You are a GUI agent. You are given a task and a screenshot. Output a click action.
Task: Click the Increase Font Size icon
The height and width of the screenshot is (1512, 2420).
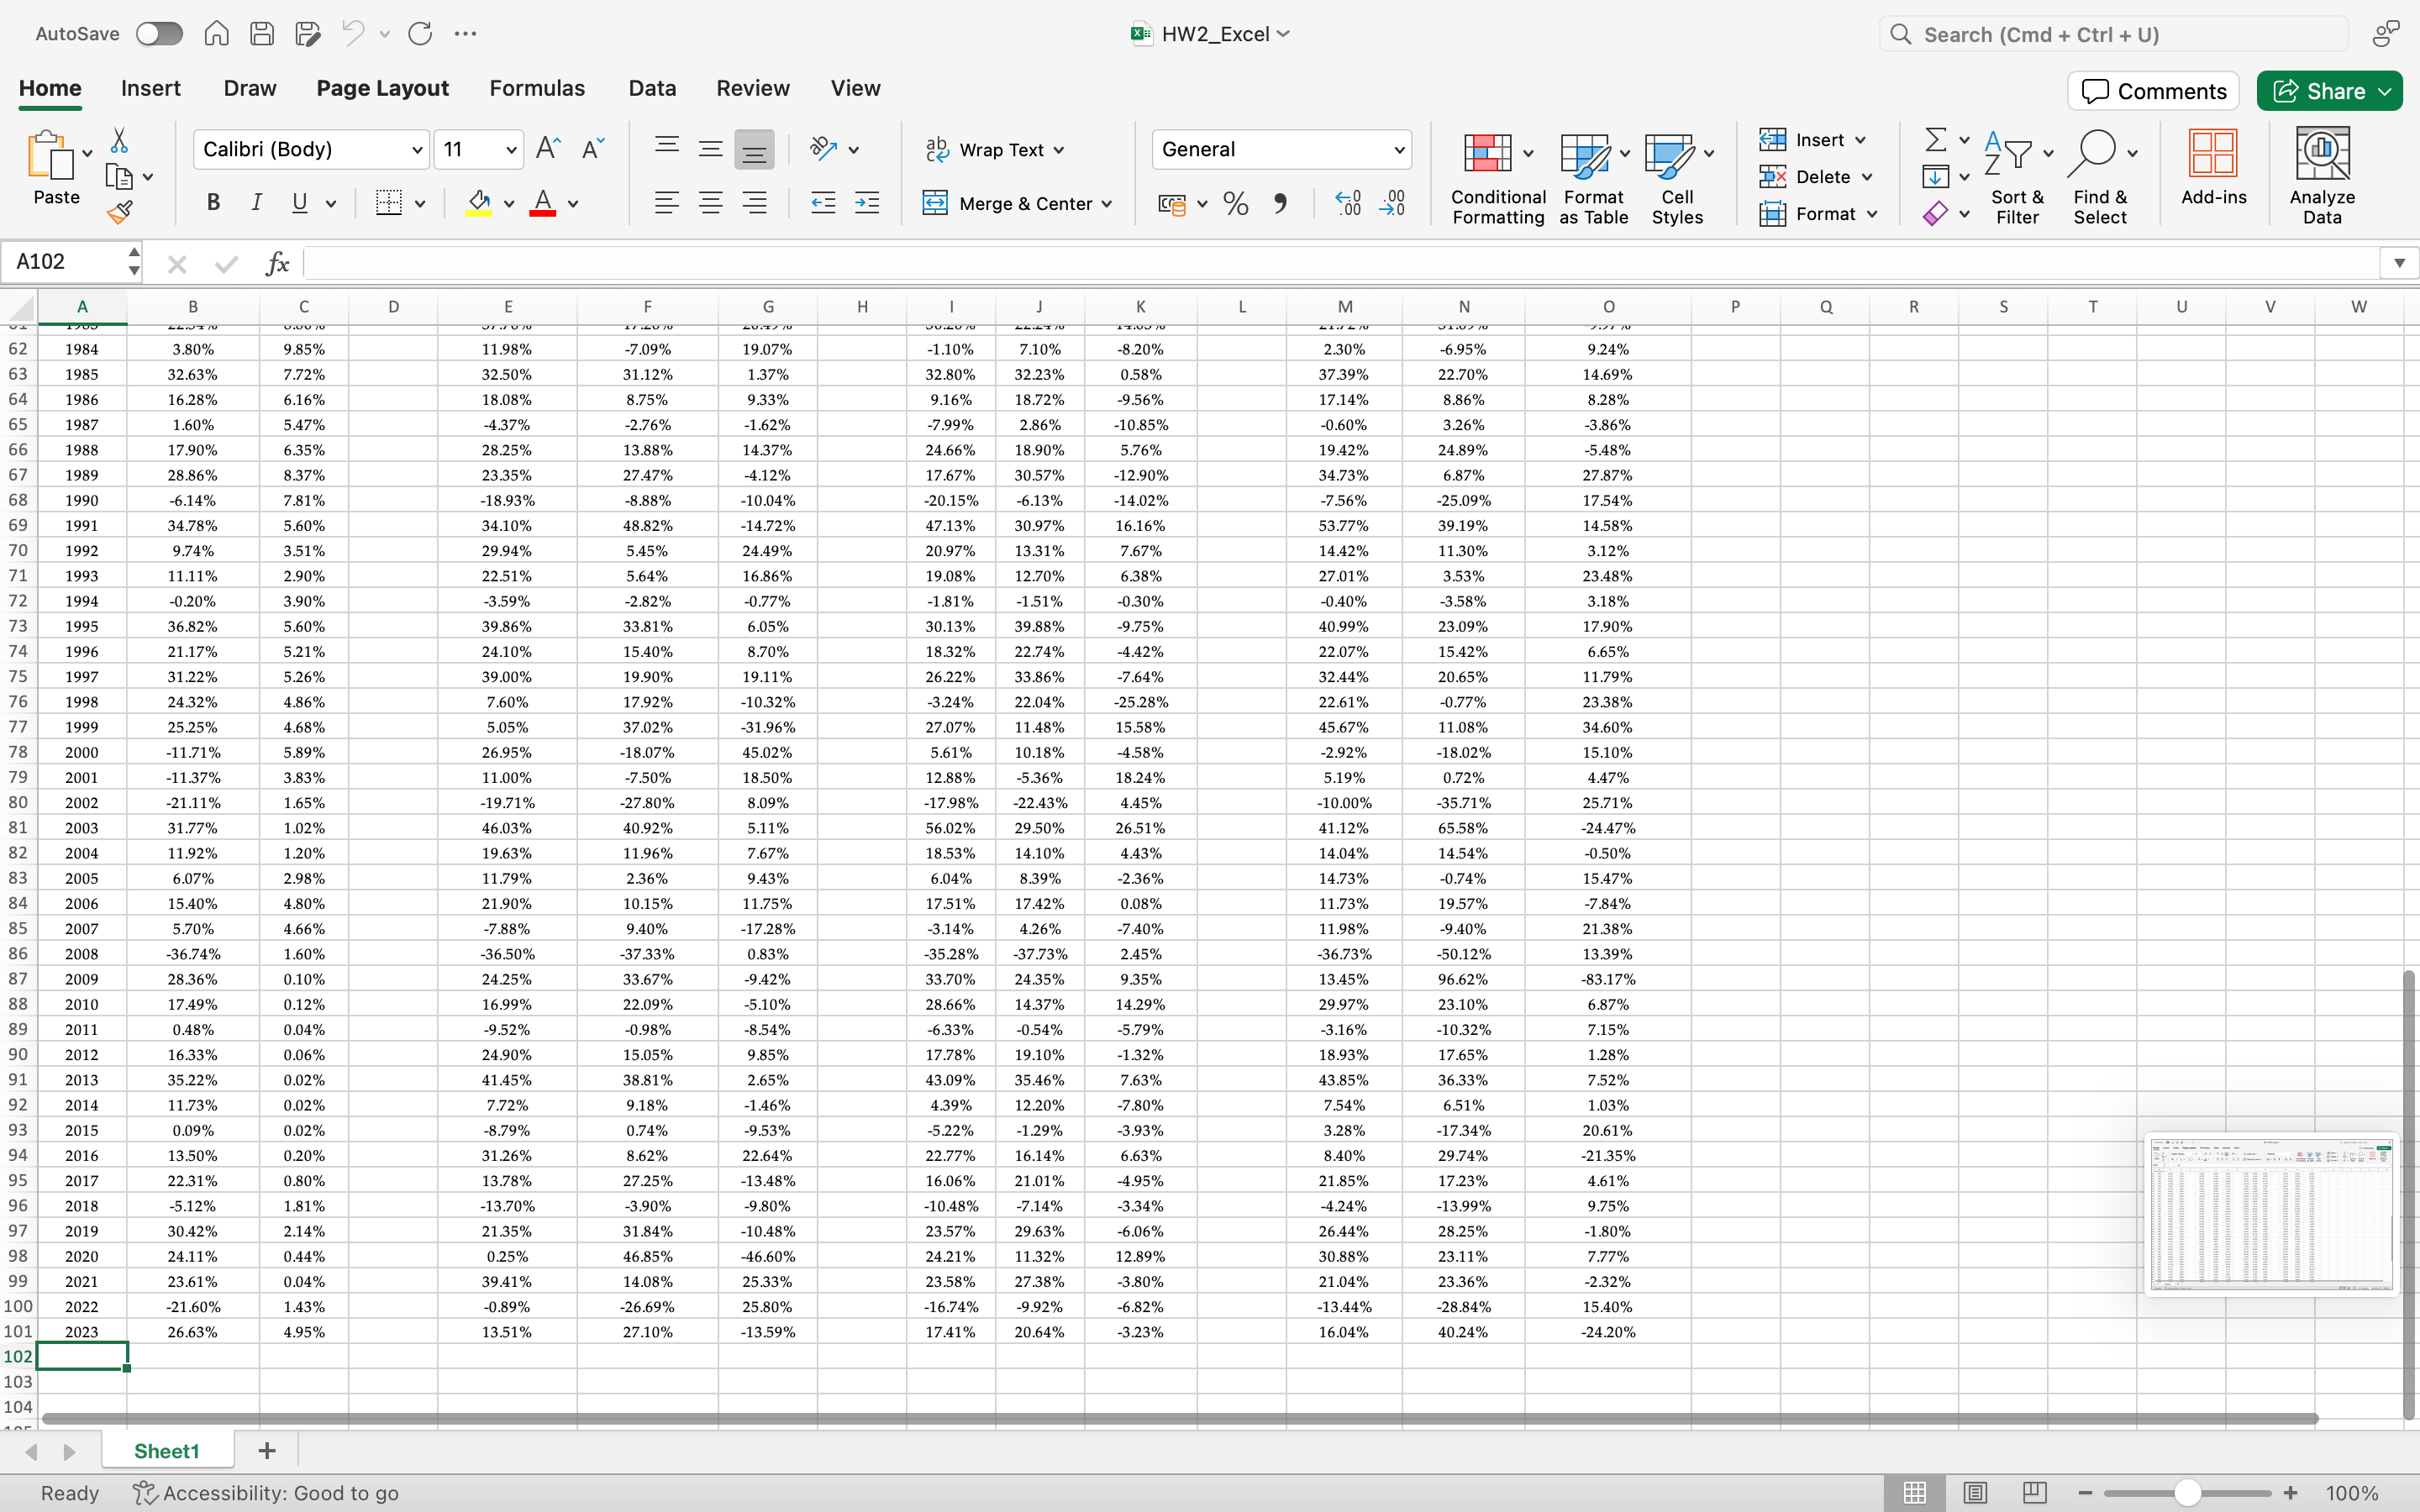click(x=548, y=149)
